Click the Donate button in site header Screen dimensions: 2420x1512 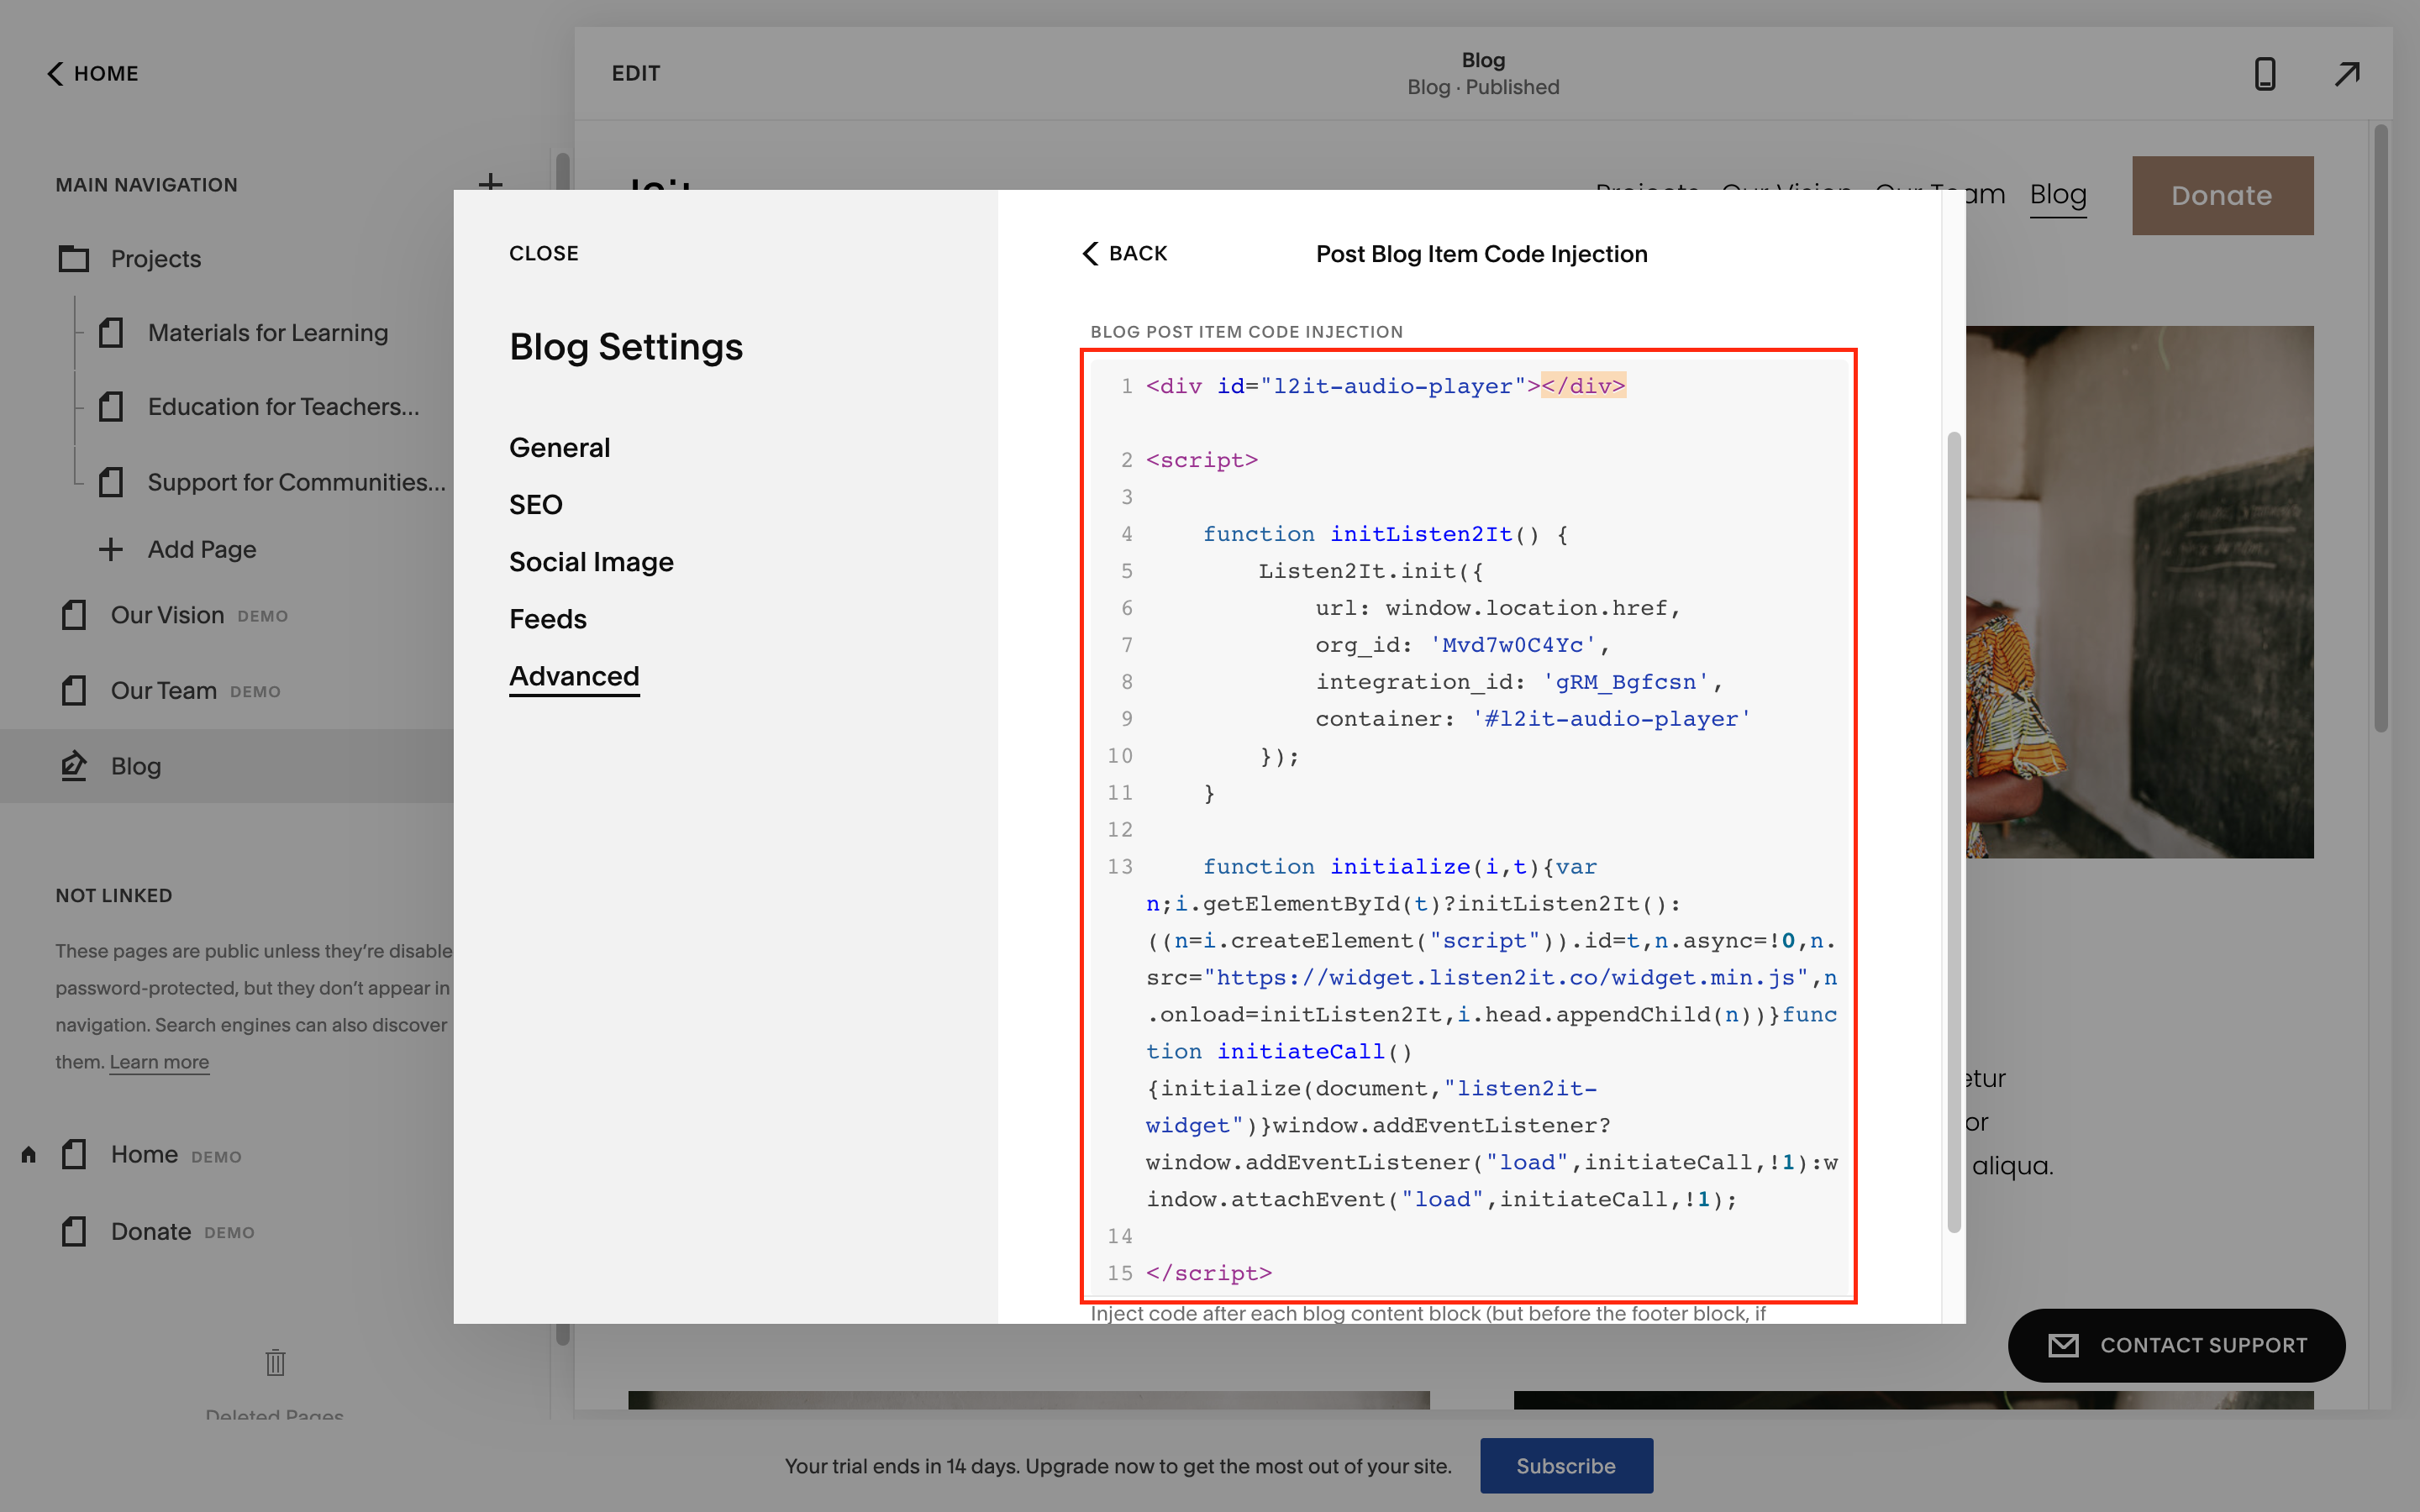click(x=2222, y=195)
